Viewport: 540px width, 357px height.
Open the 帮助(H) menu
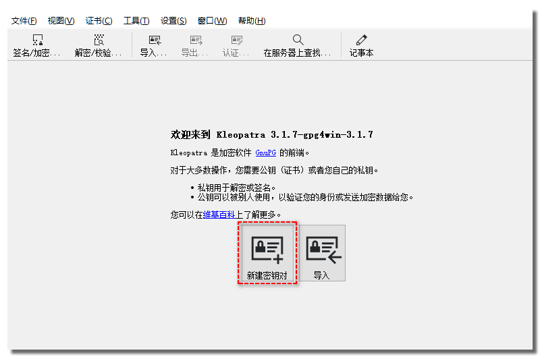(252, 21)
